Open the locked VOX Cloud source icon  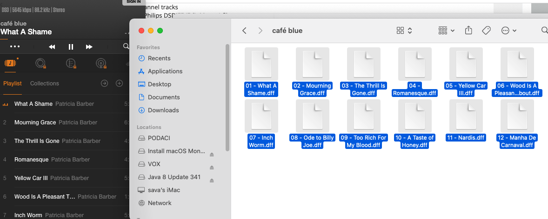[x=40, y=63]
